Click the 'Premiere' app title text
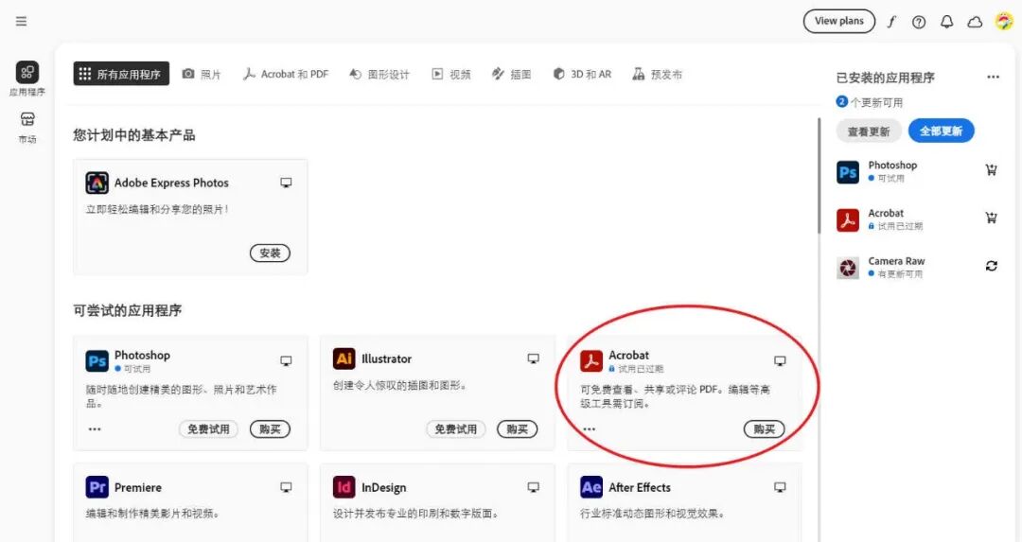1022x542 pixels. click(138, 487)
